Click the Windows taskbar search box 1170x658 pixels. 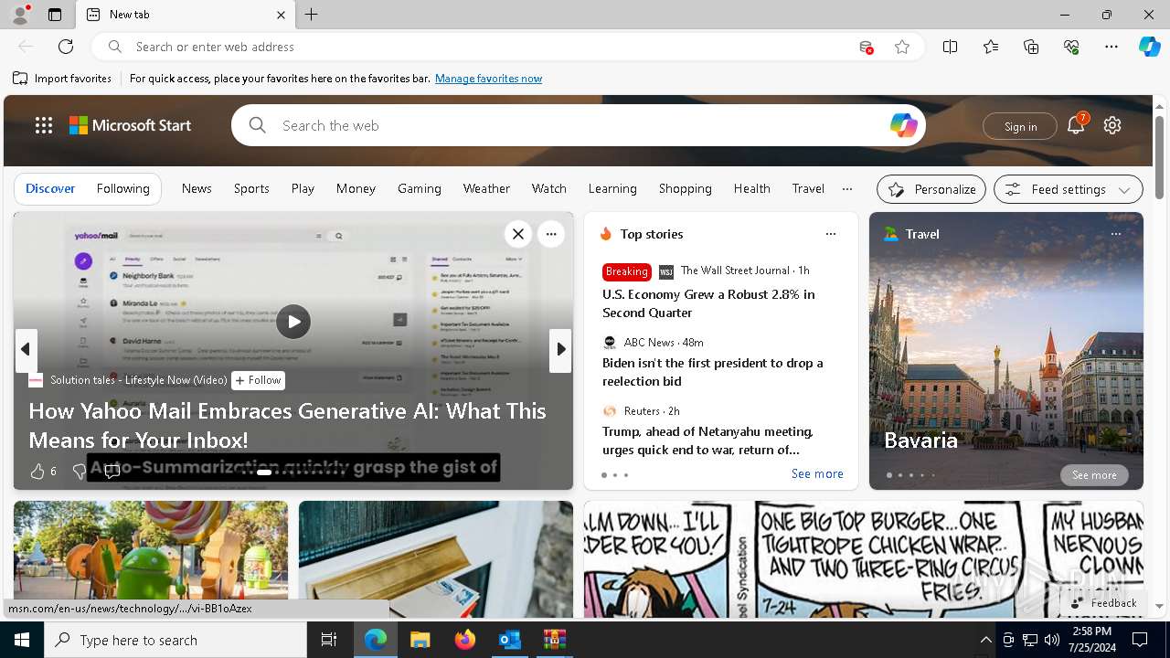tap(175, 640)
